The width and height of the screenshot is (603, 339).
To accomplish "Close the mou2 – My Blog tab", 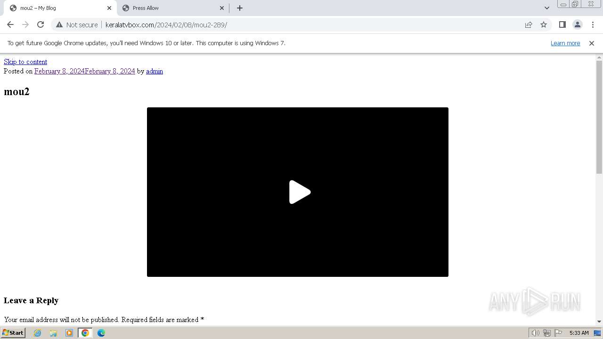I will pos(109,8).
